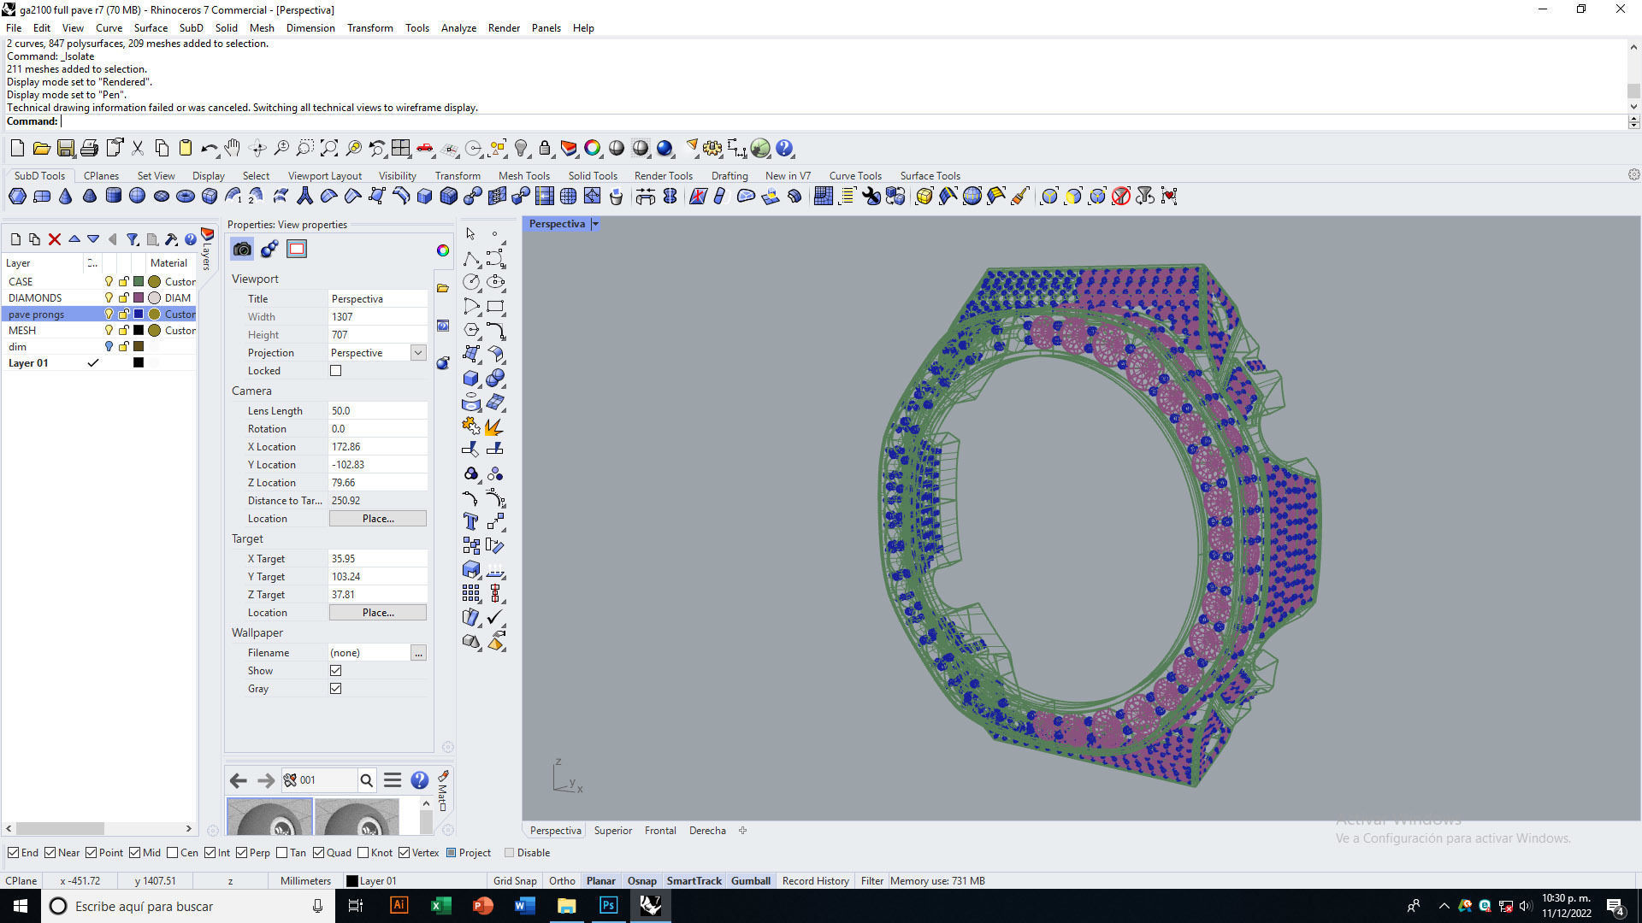Viewport: 1642px width, 923px height.
Task: Click Lens Length value field
Action: [x=377, y=411]
